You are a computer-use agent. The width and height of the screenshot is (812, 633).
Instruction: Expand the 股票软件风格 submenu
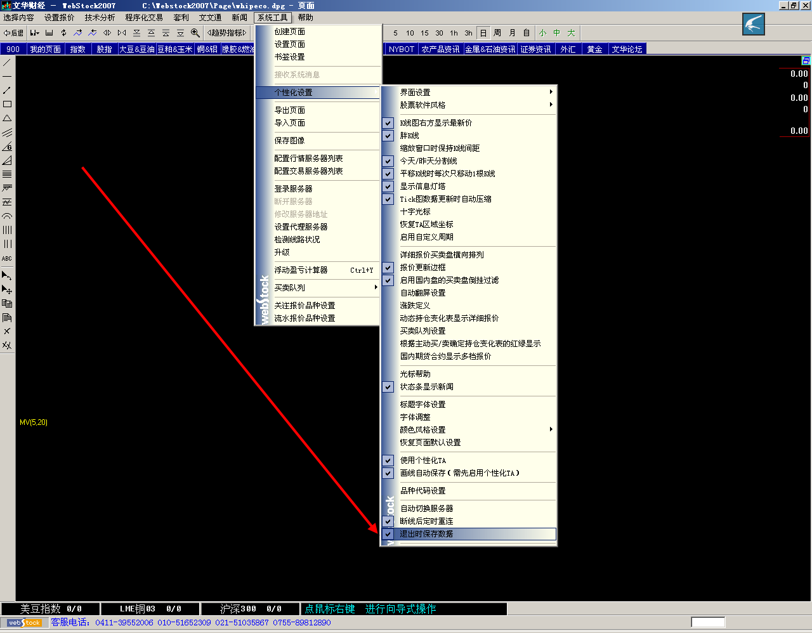coord(469,105)
